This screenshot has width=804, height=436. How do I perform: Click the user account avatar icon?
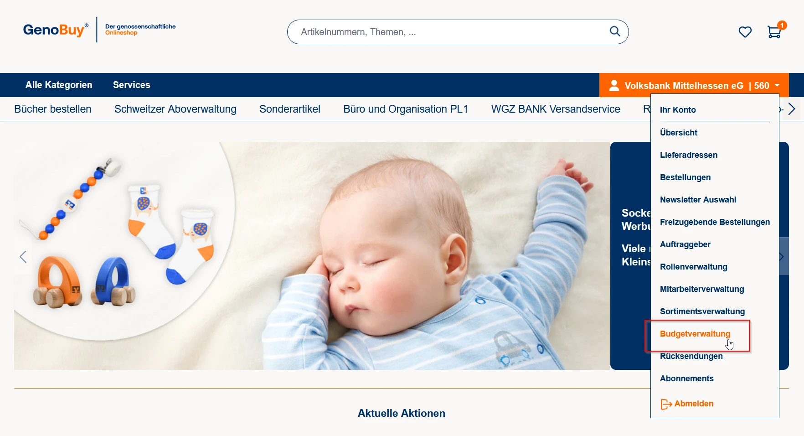(x=614, y=85)
